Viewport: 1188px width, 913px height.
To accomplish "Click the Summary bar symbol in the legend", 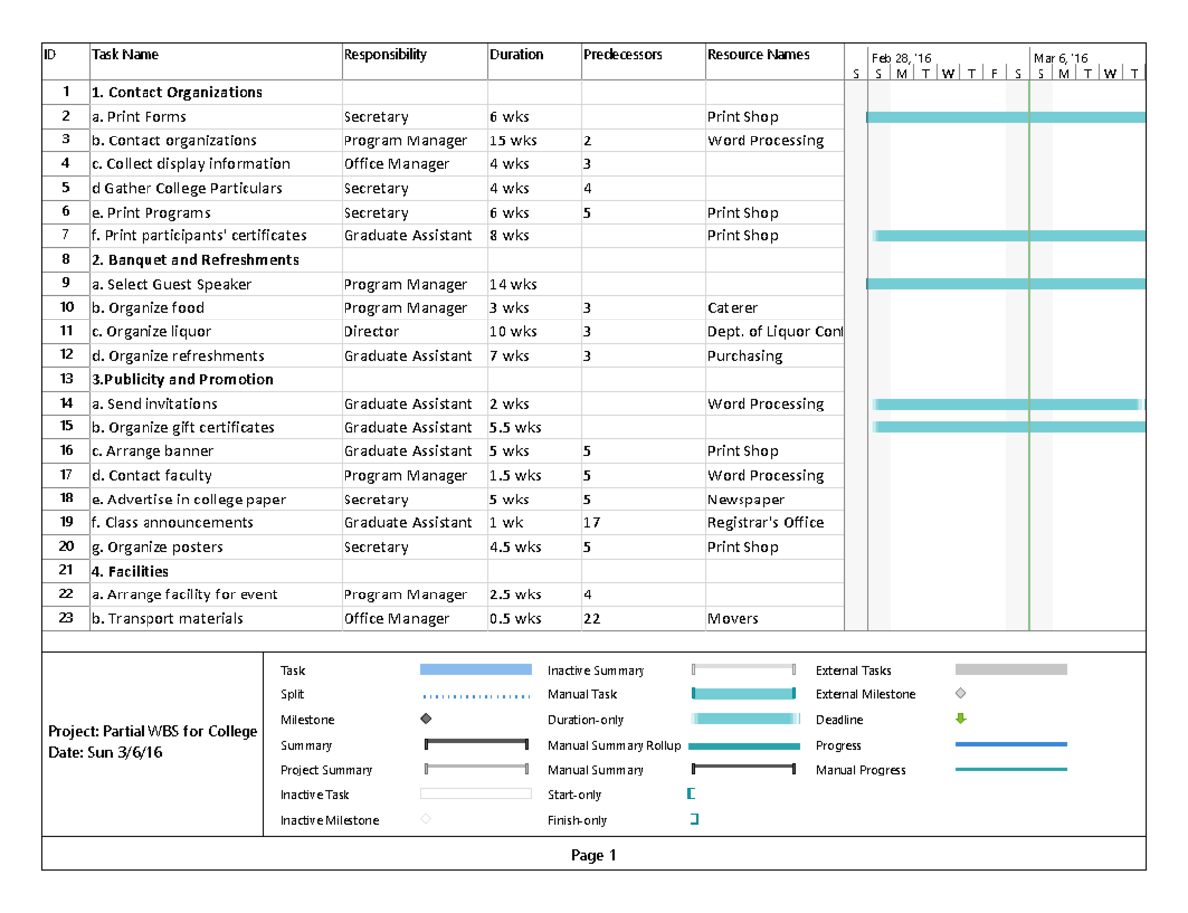I will 475,745.
